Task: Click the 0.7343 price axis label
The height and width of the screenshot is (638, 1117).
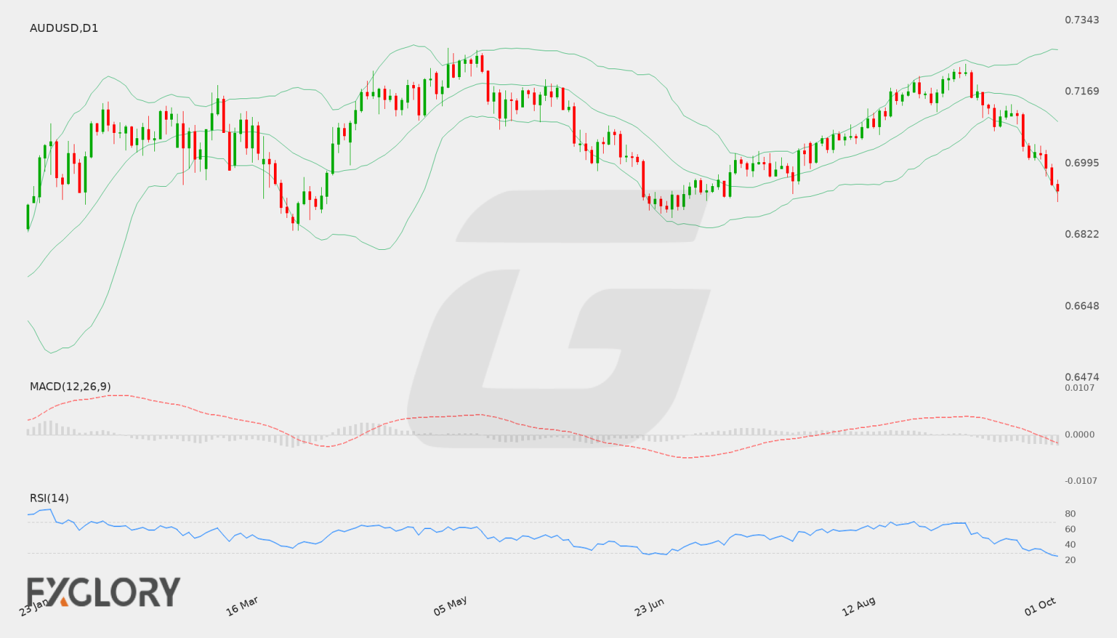Action: pos(1082,20)
